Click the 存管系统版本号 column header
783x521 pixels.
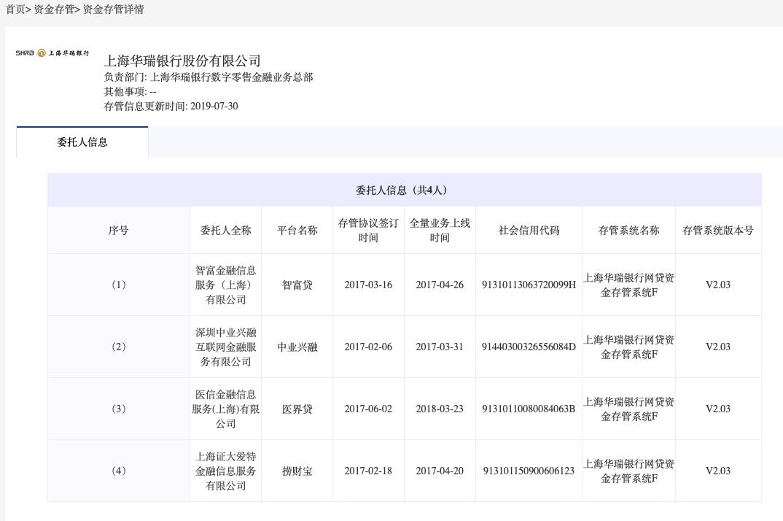(718, 230)
